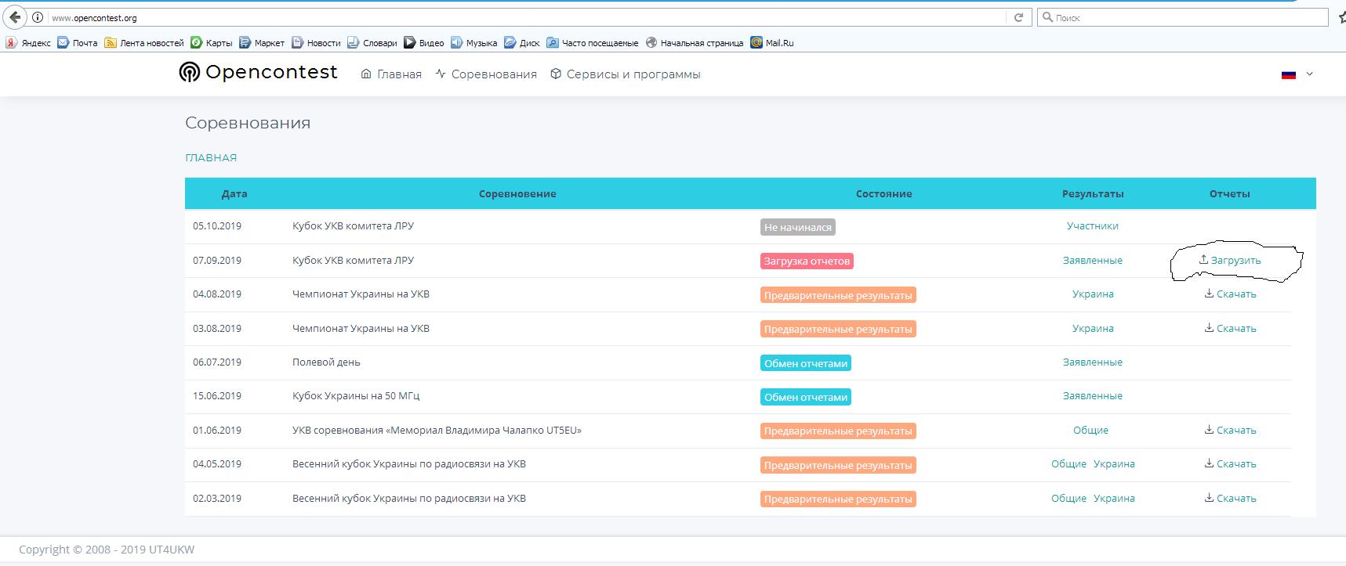Open Сервисы и программы menu item
The image size is (1346, 566).
(625, 74)
